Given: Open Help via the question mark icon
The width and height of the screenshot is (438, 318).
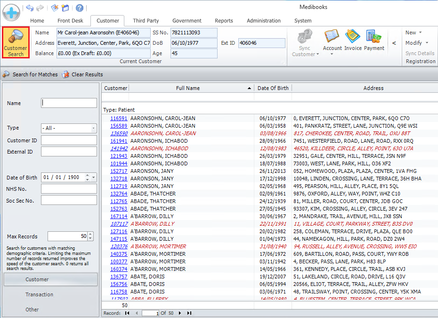Looking at the screenshot, I should click(80, 8).
